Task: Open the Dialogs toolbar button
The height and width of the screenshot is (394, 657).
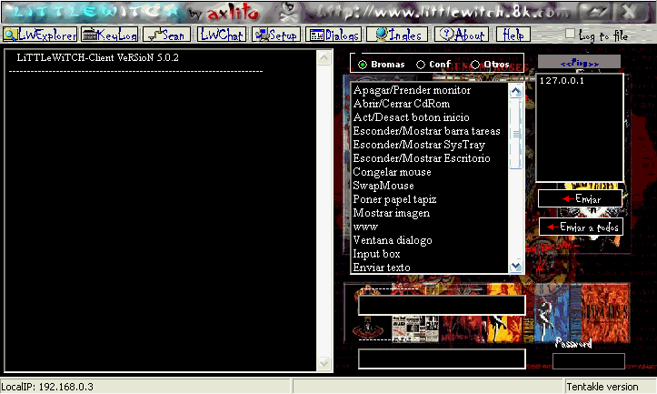Action: [x=334, y=35]
